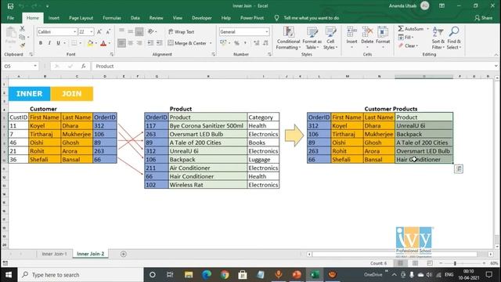The width and height of the screenshot is (501, 282).
Task: Click the Quick Analysis icon below table
Action: (459, 169)
